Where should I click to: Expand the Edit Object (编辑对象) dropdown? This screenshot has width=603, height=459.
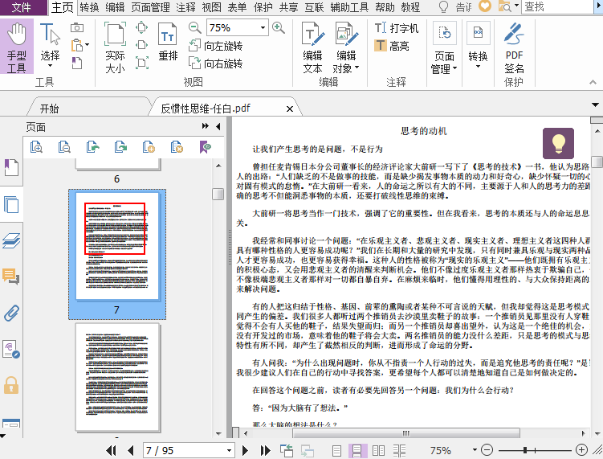[357, 68]
